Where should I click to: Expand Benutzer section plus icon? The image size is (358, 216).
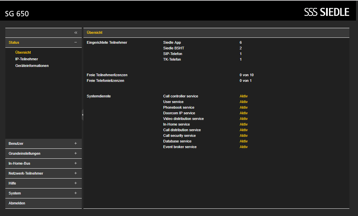pyautogui.click(x=75, y=143)
